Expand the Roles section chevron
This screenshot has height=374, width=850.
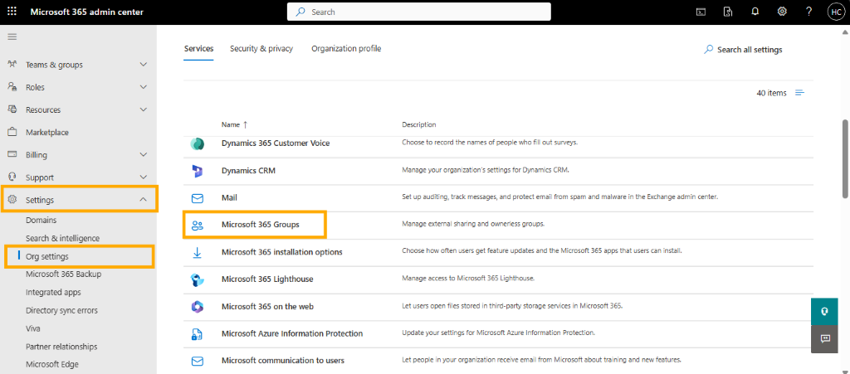[143, 86]
